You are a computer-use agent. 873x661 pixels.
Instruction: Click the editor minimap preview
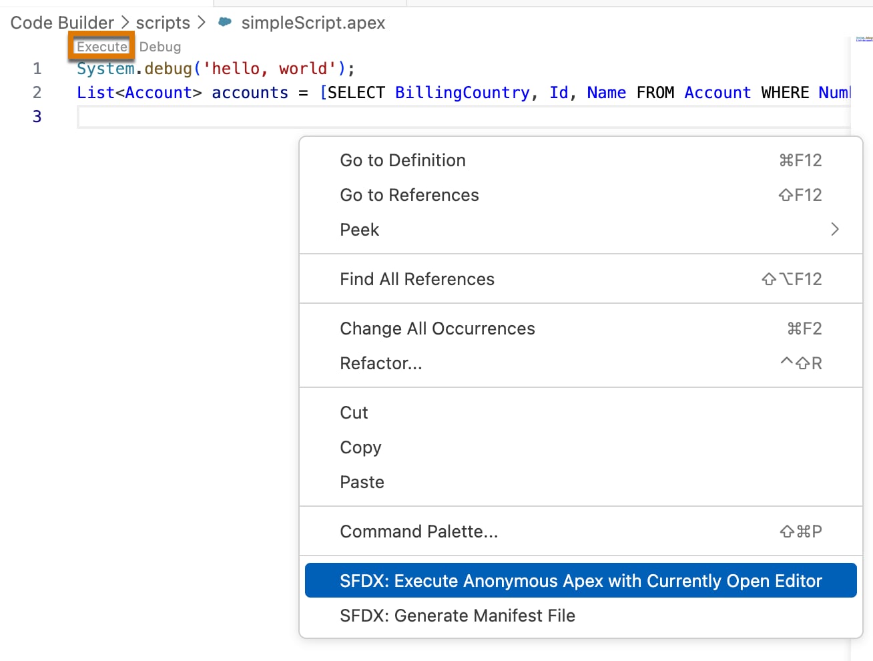(x=864, y=39)
